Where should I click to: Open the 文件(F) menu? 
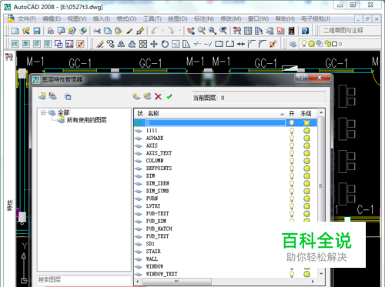pos(27,19)
